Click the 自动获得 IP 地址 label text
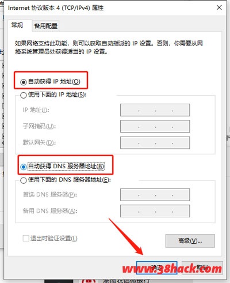Screen dimensions: 230x283 (54, 82)
